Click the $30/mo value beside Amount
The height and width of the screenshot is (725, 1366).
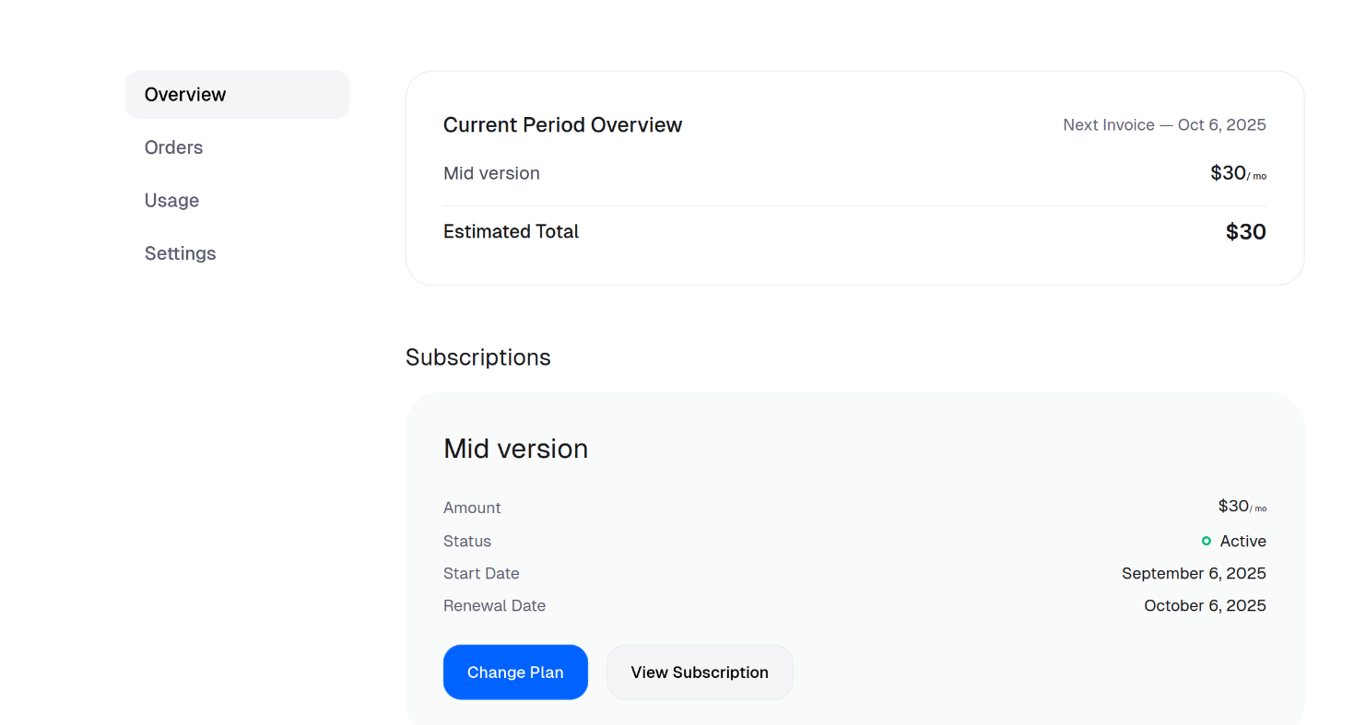(1242, 507)
